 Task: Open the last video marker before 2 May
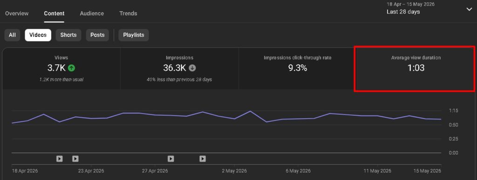coord(203,159)
